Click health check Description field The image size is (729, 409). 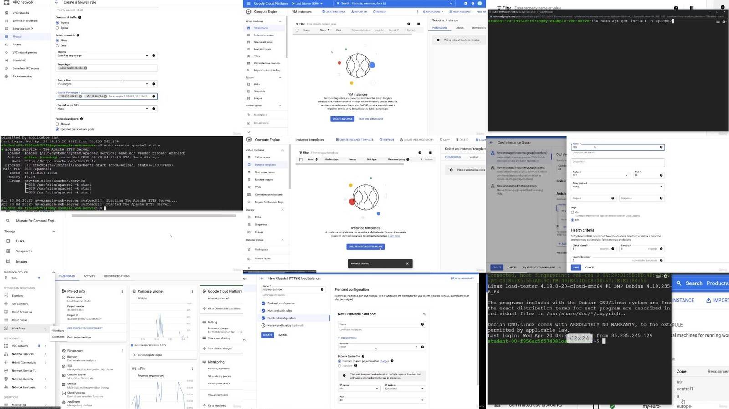pos(617,162)
